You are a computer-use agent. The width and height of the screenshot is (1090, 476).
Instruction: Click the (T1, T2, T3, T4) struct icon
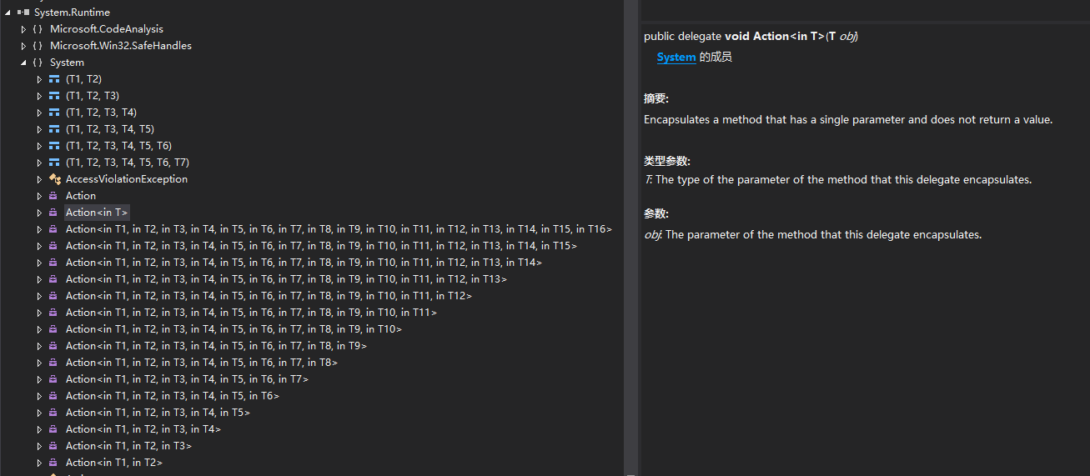54,113
